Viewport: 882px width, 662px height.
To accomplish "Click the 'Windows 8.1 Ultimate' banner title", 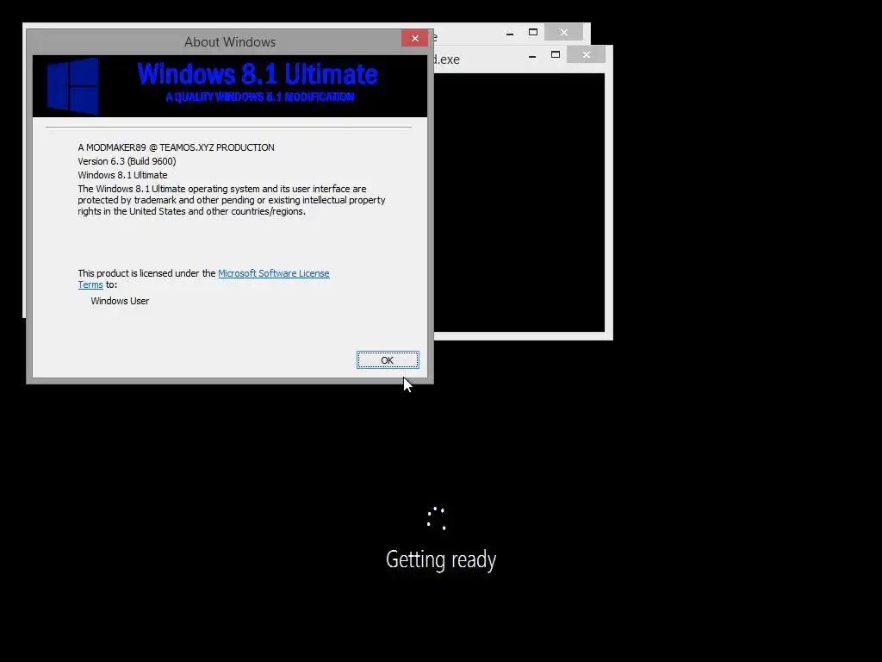I will click(x=258, y=74).
